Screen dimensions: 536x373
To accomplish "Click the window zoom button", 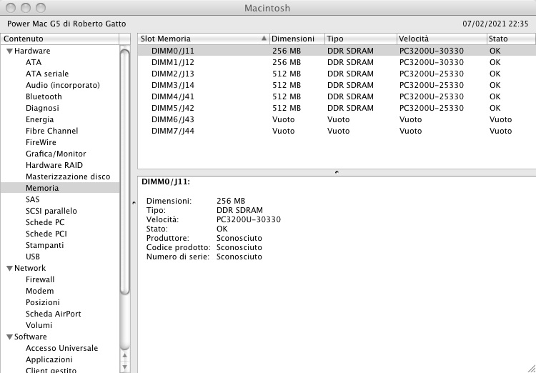I will point(41,8).
